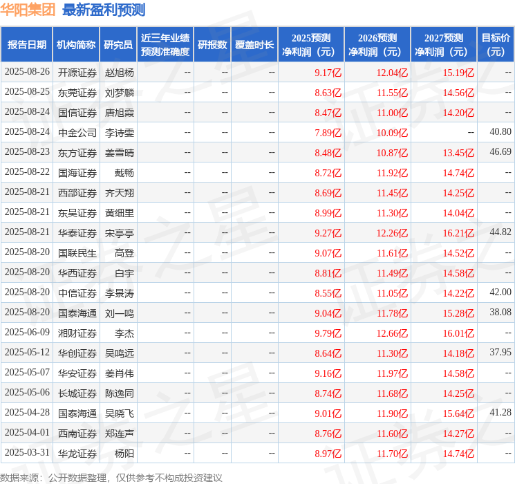
Task: Click the 9.17亿 profit value
Action: [x=328, y=73]
